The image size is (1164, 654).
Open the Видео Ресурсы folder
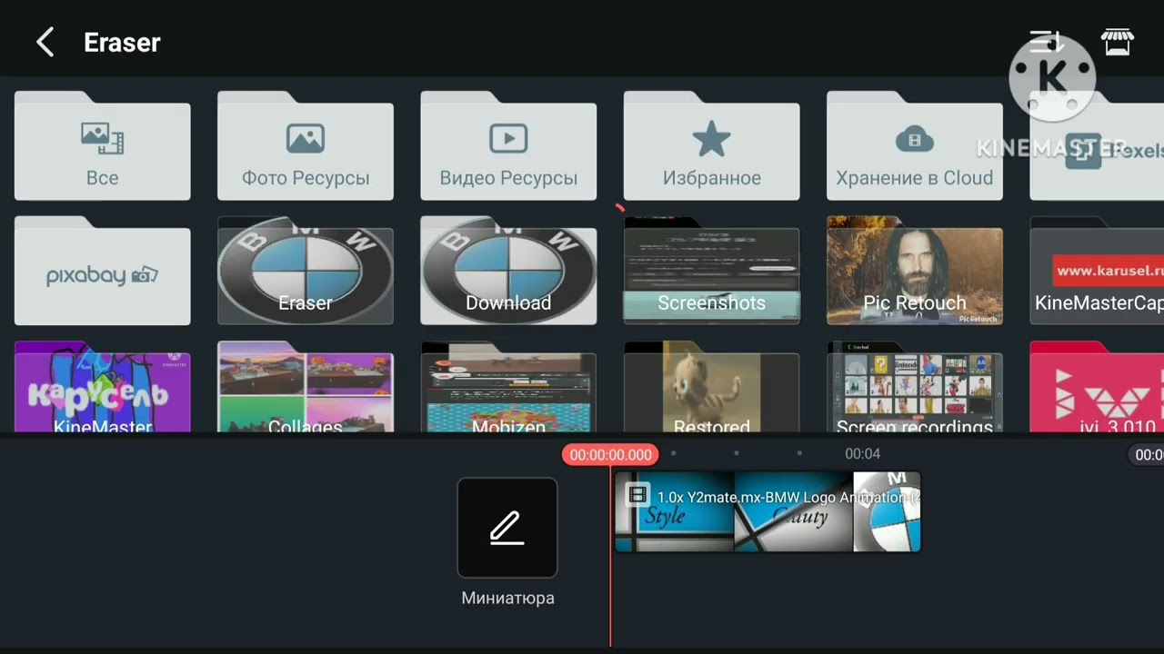point(508,145)
